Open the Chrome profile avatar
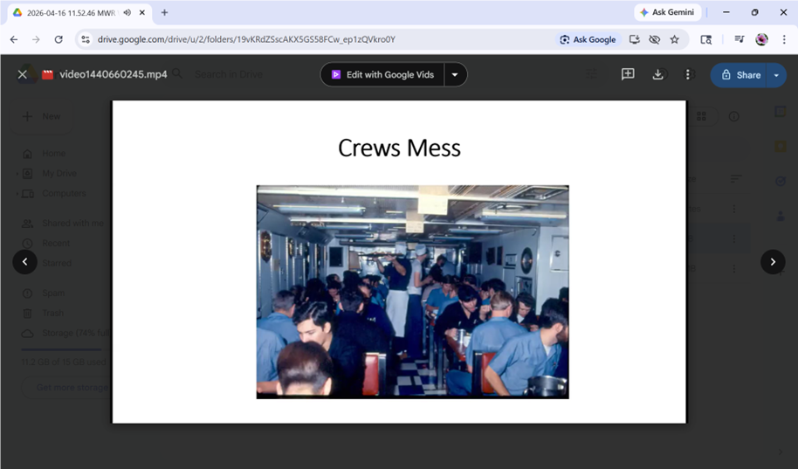Viewport: 798px width, 469px height. [761, 39]
